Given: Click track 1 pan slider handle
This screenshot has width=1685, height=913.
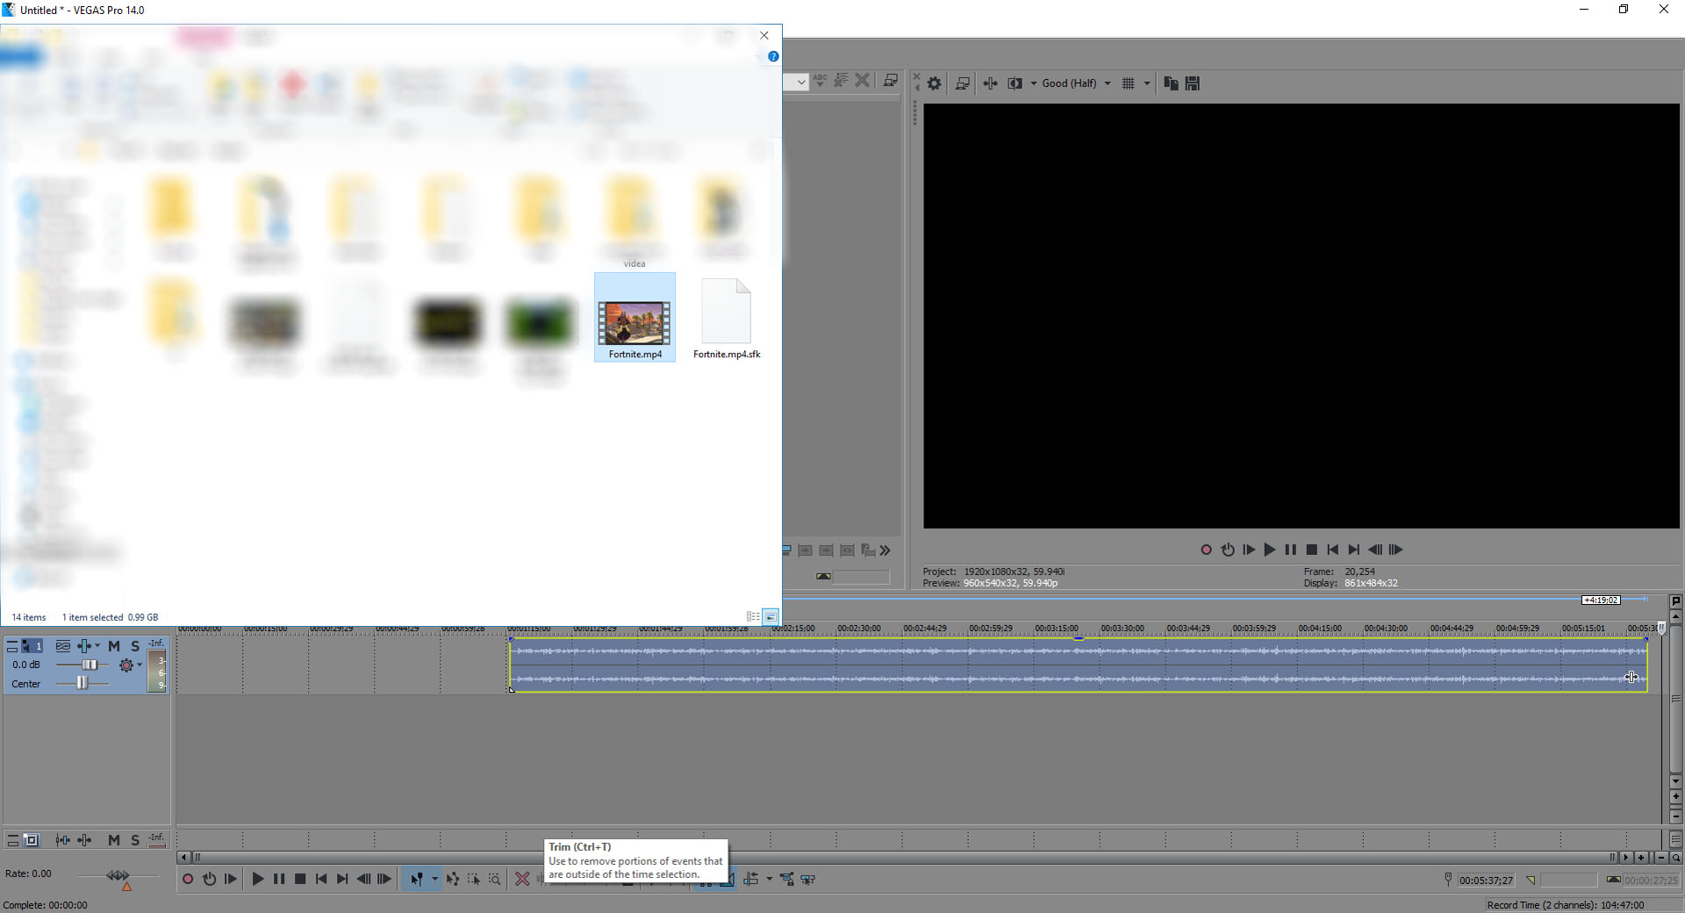Looking at the screenshot, I should point(82,683).
